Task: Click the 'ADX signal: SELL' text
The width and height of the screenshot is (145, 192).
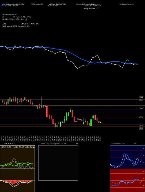Action: (x=10, y=26)
